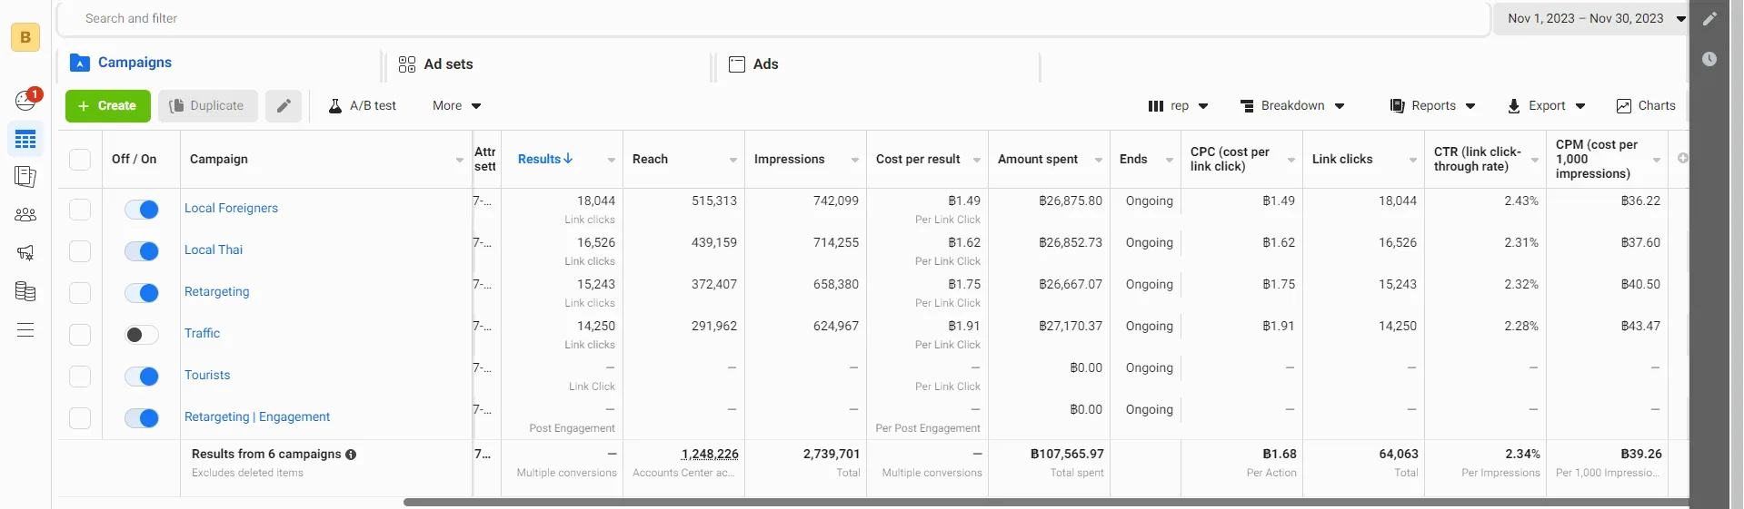This screenshot has width=1744, height=509.
Task: Check the box for Retargeting campaign row
Action: click(x=80, y=293)
